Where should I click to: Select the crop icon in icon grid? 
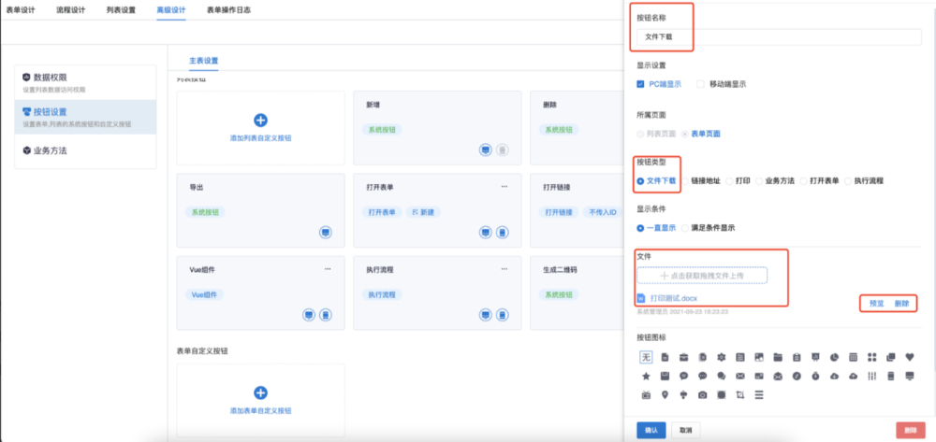[739, 395]
